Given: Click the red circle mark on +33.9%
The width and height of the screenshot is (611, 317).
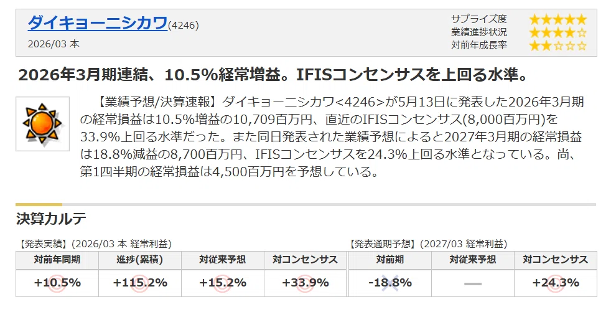Looking at the screenshot, I should (x=305, y=283).
